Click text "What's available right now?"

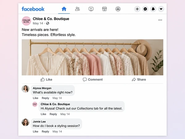point(53,92)
